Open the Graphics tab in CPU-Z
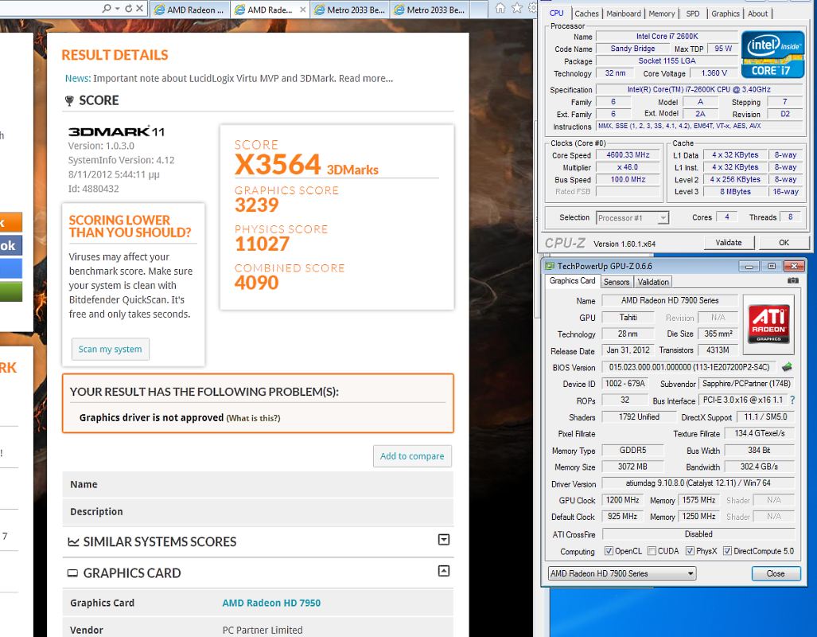This screenshot has width=817, height=637. tap(726, 14)
